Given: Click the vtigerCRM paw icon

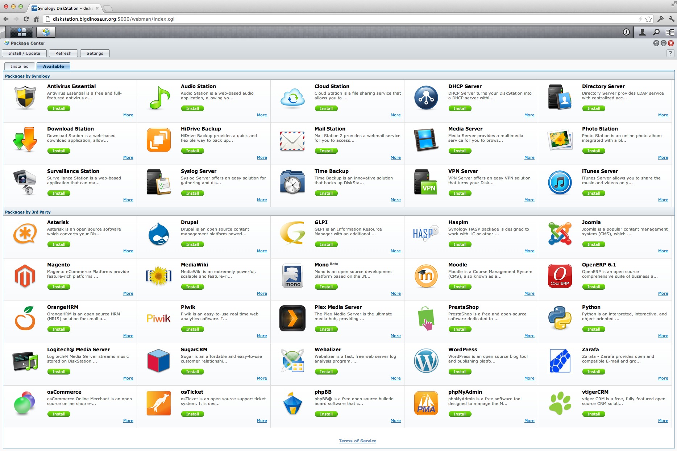Looking at the screenshot, I should tap(560, 403).
